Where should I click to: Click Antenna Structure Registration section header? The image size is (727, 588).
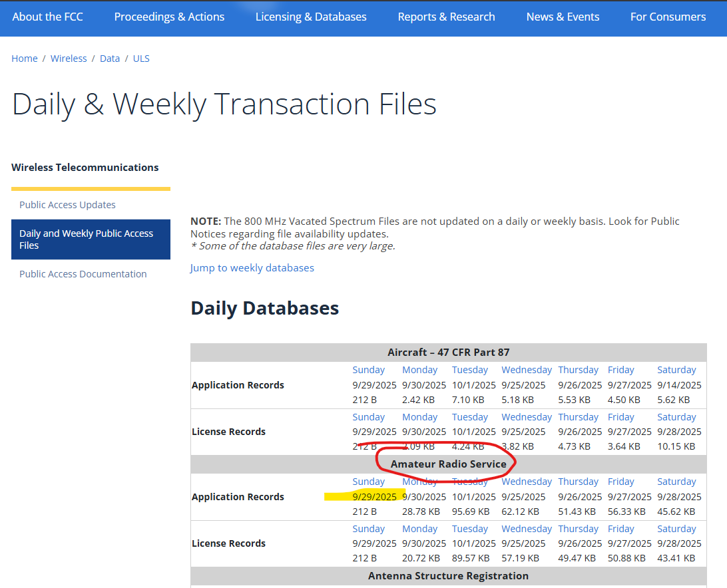click(x=448, y=576)
